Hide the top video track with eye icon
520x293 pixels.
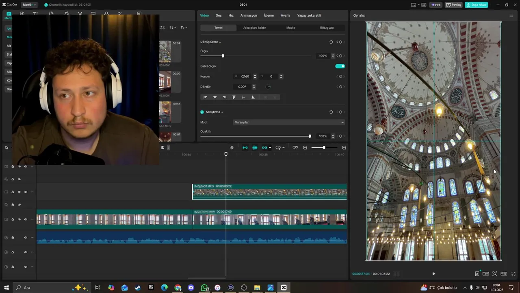pos(19,166)
